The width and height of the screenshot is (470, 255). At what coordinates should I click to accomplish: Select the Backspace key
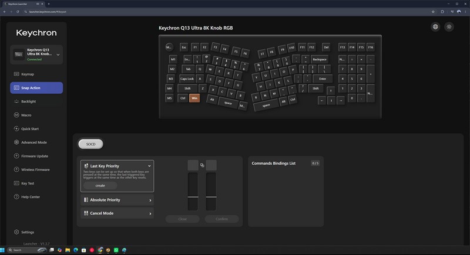(320, 59)
